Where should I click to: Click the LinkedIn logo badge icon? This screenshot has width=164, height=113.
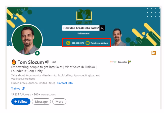click(x=153, y=53)
